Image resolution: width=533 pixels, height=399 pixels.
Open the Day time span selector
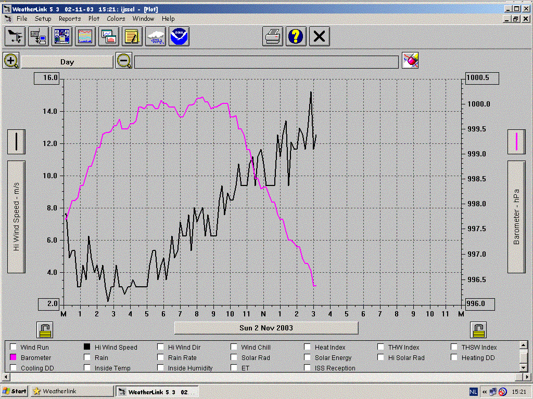pos(67,62)
